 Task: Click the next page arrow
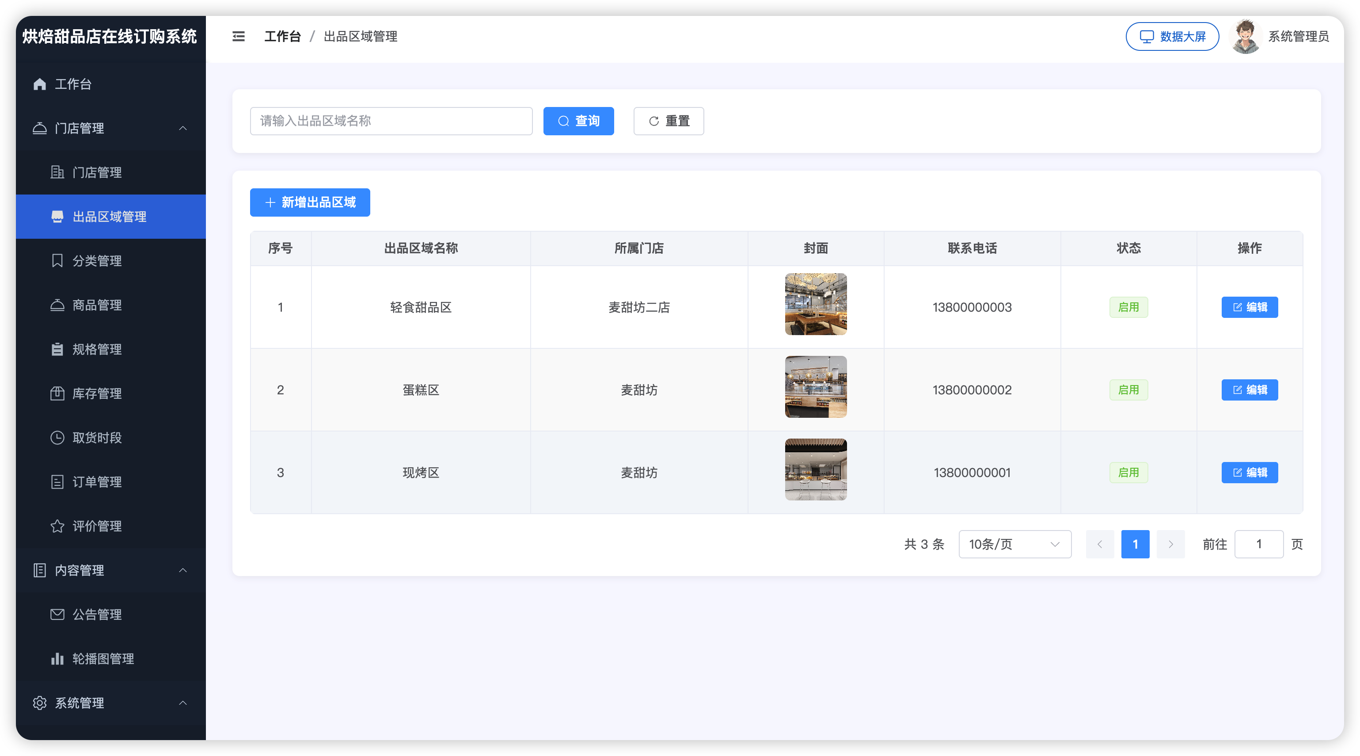click(x=1170, y=544)
